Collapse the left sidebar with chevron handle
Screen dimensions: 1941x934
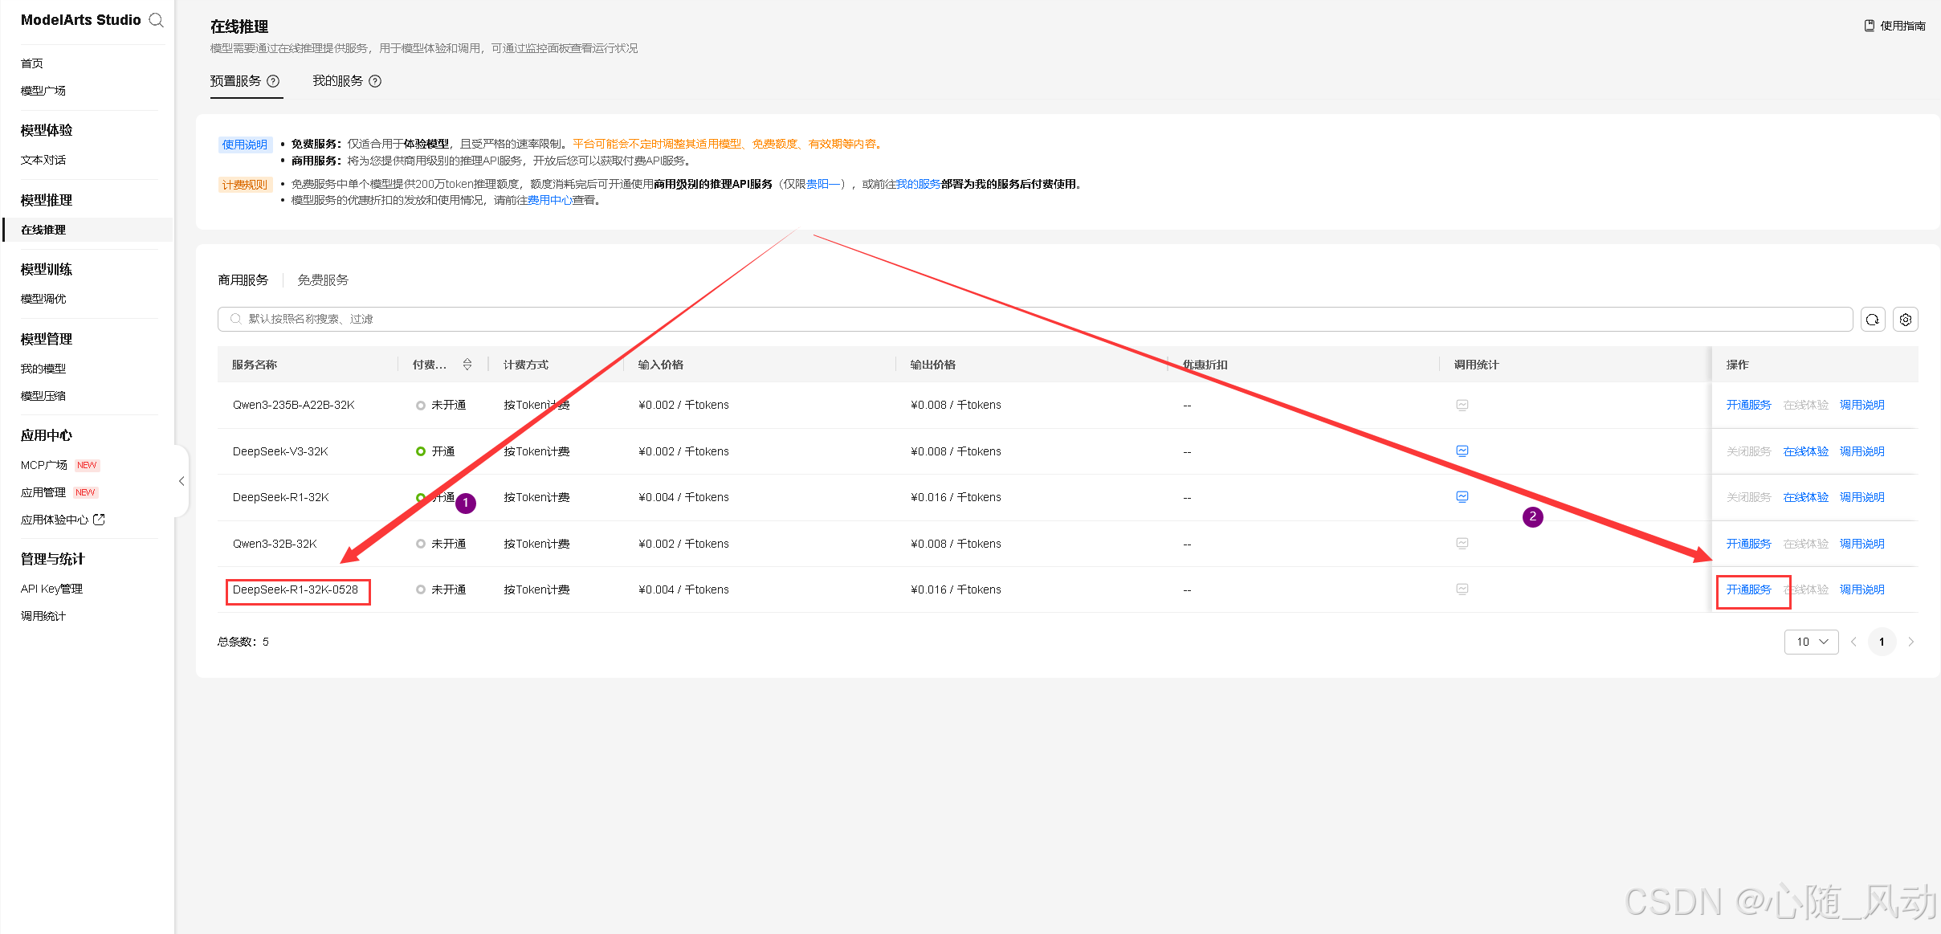coord(181,481)
